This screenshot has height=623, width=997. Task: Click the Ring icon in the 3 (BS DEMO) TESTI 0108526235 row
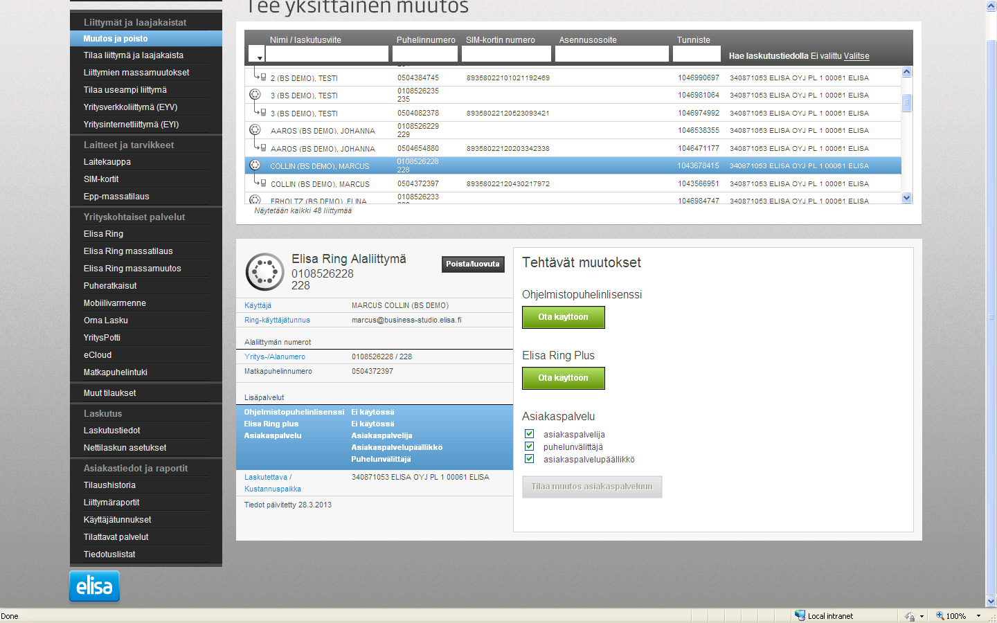[255, 94]
